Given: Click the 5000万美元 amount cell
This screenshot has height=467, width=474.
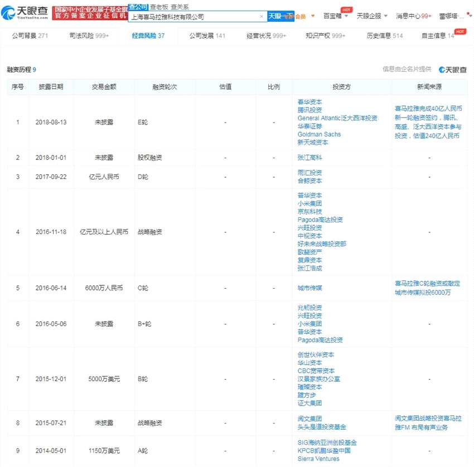Looking at the screenshot, I should click(104, 379).
